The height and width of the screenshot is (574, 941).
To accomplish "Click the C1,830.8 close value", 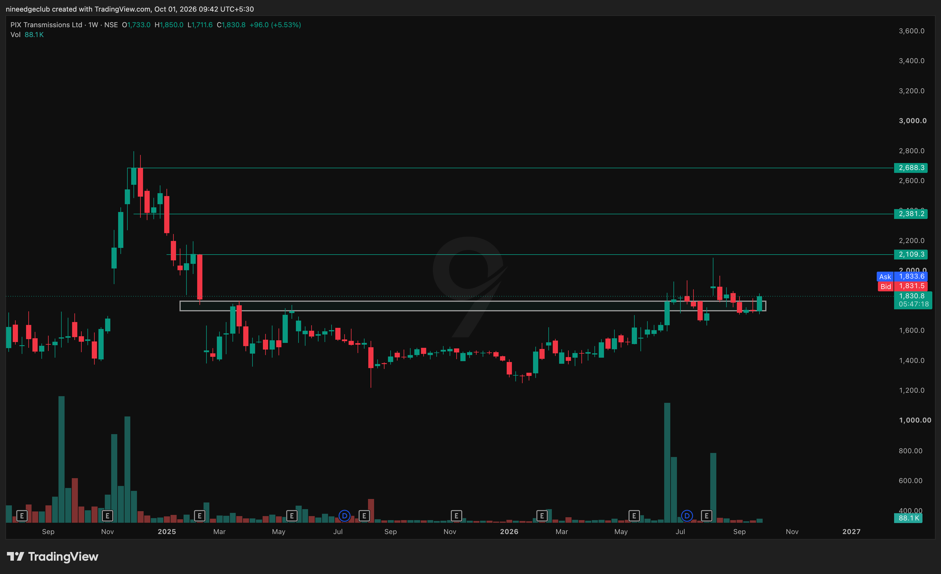I will click(231, 25).
